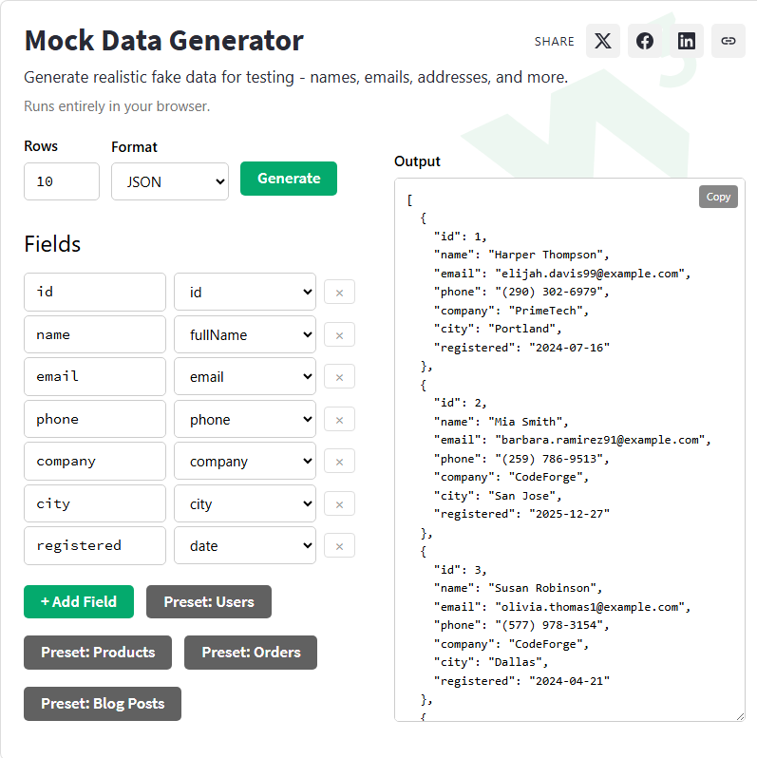The height and width of the screenshot is (758, 757).
Task: Click the Fields section heading
Action: [x=52, y=244]
